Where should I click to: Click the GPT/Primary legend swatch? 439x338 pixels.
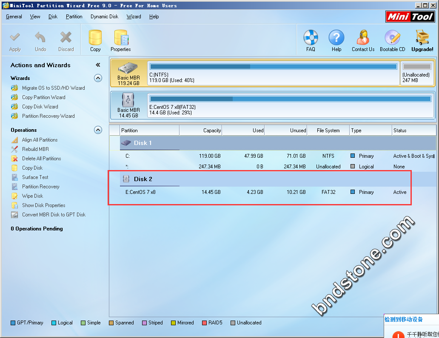coord(13,323)
